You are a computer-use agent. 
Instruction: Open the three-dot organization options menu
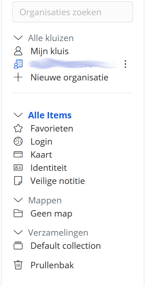point(125,64)
